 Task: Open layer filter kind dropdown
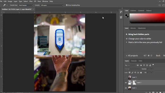click(130, 65)
